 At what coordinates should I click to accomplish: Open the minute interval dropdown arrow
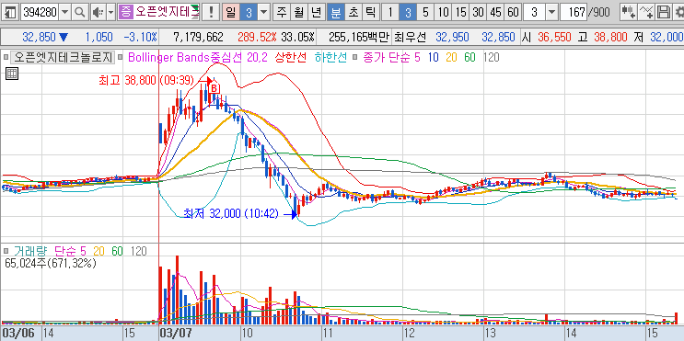coord(551,12)
